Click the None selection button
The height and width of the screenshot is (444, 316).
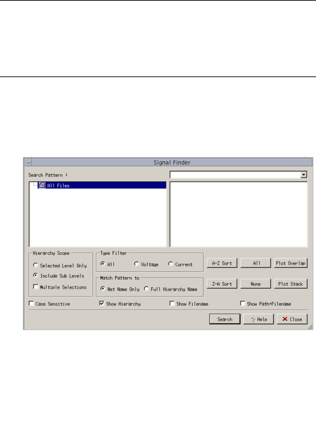pos(256,284)
